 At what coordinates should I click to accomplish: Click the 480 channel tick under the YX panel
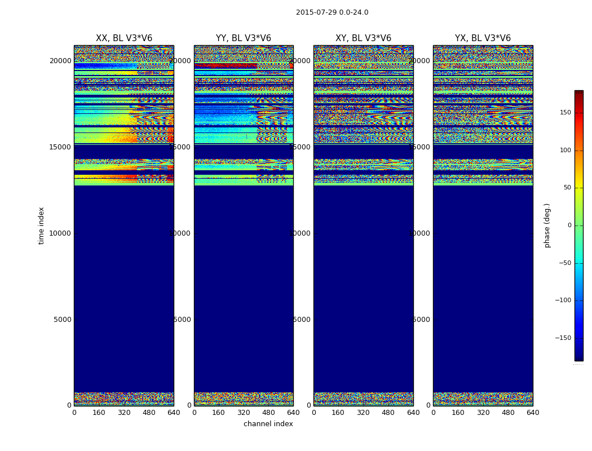click(508, 413)
